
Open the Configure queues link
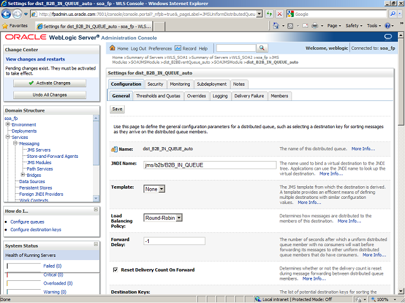point(27,222)
